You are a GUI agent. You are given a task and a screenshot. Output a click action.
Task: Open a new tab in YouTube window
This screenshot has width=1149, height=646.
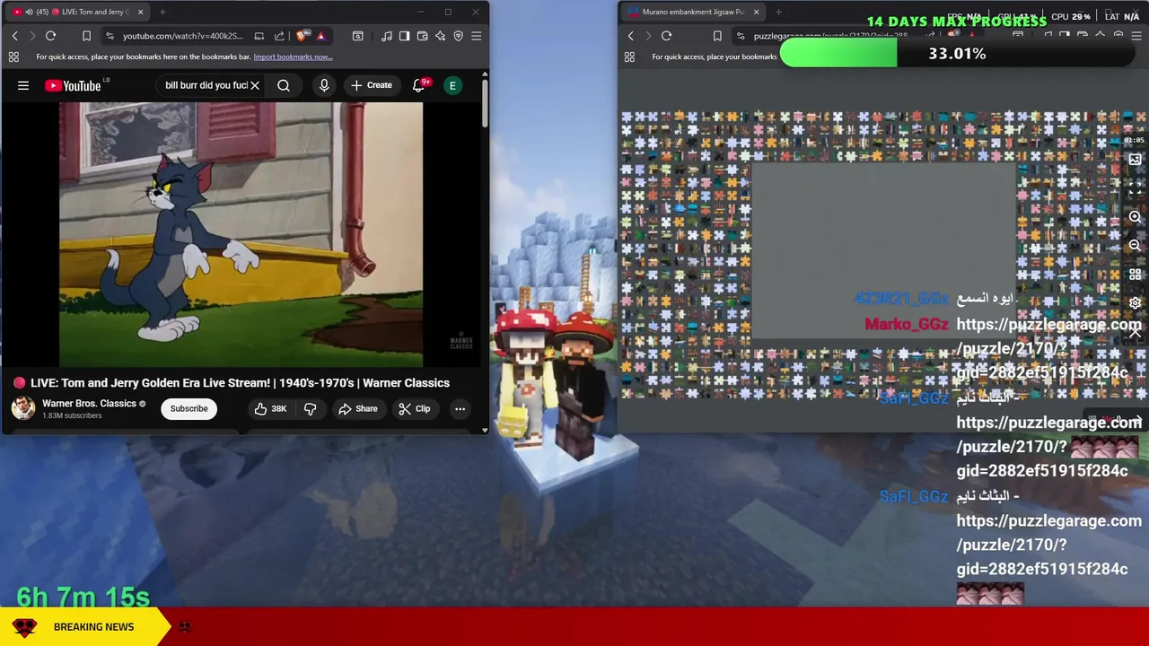[162, 12]
